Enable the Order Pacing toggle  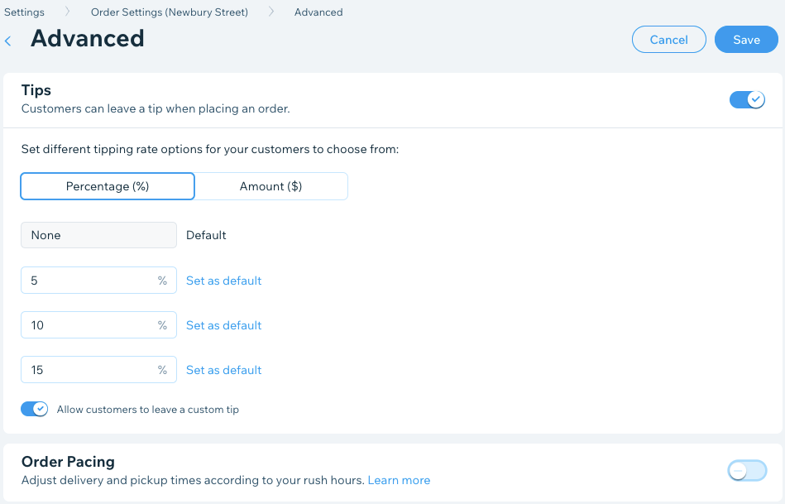[x=747, y=471]
